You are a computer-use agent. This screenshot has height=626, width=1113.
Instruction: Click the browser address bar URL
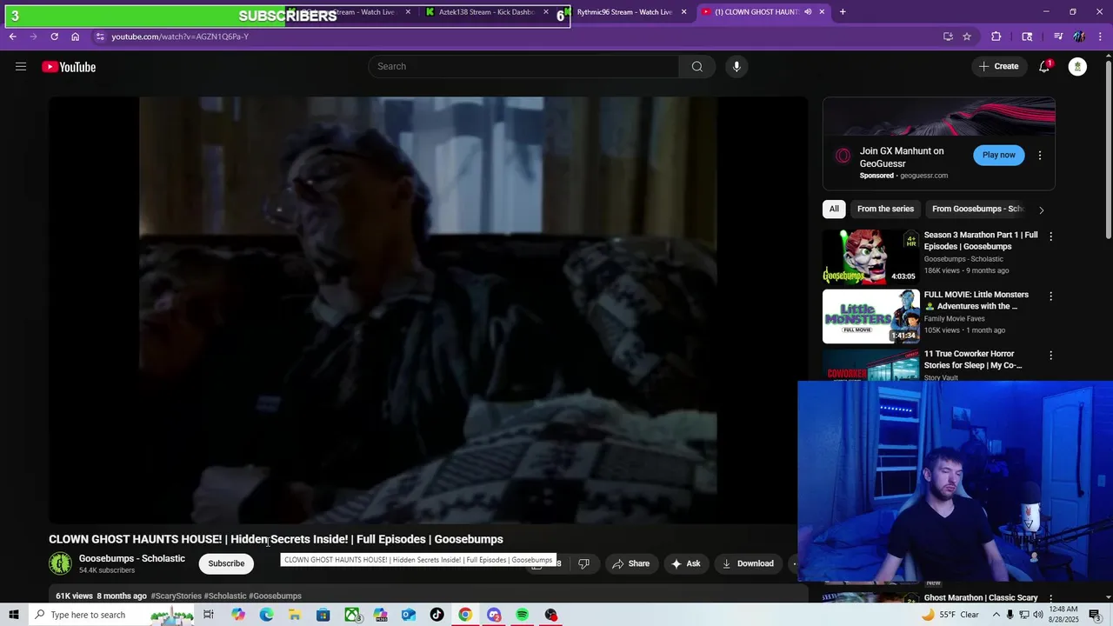pos(180,37)
